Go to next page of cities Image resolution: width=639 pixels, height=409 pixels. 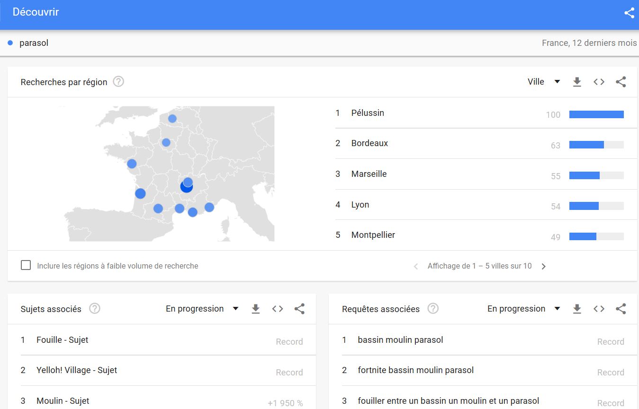543,266
